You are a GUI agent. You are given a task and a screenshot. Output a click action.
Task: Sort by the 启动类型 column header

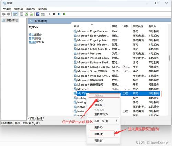tap(138, 26)
